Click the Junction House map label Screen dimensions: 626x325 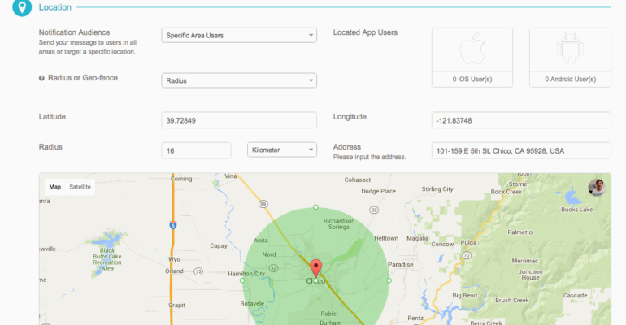tap(530, 275)
